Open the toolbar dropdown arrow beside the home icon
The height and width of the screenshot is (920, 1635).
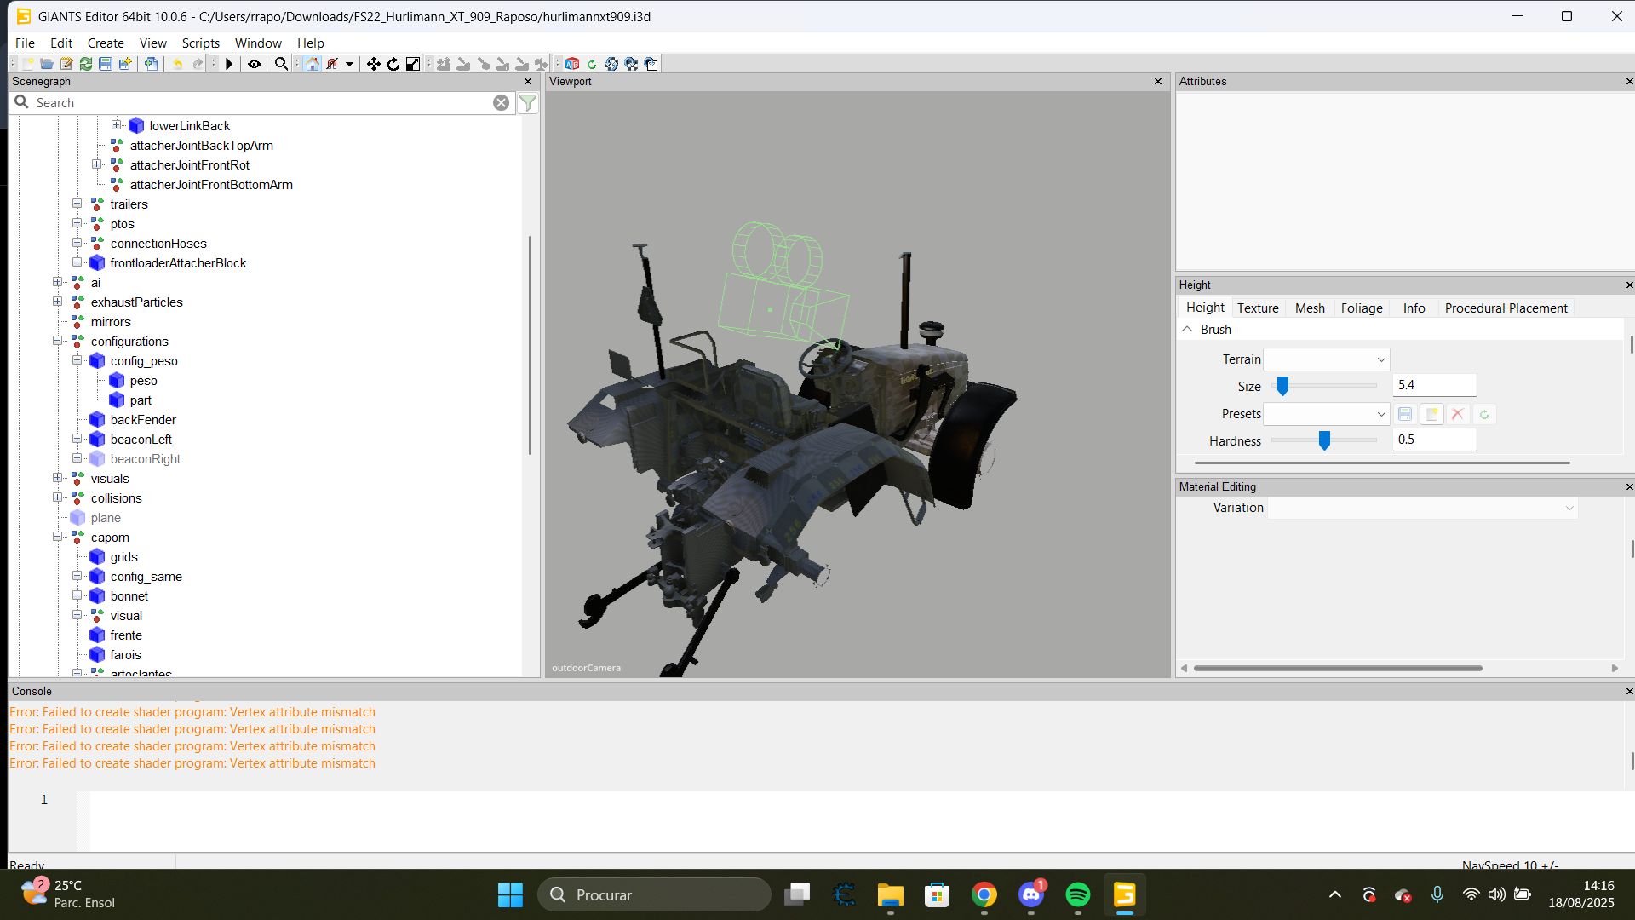point(349,64)
